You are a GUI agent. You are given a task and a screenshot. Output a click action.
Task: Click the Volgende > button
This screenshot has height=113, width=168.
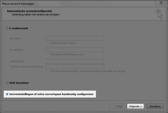click(135, 106)
